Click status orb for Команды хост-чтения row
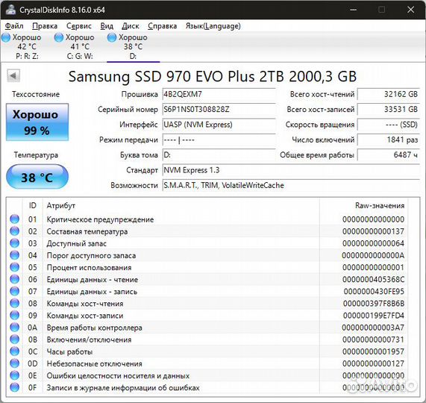The width and height of the screenshot is (426, 403). click(x=14, y=303)
